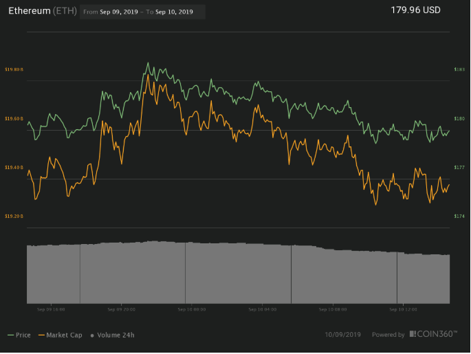Click the Ethereum (ETH) title
Viewport: 471px width, 354px height.
[x=43, y=11]
